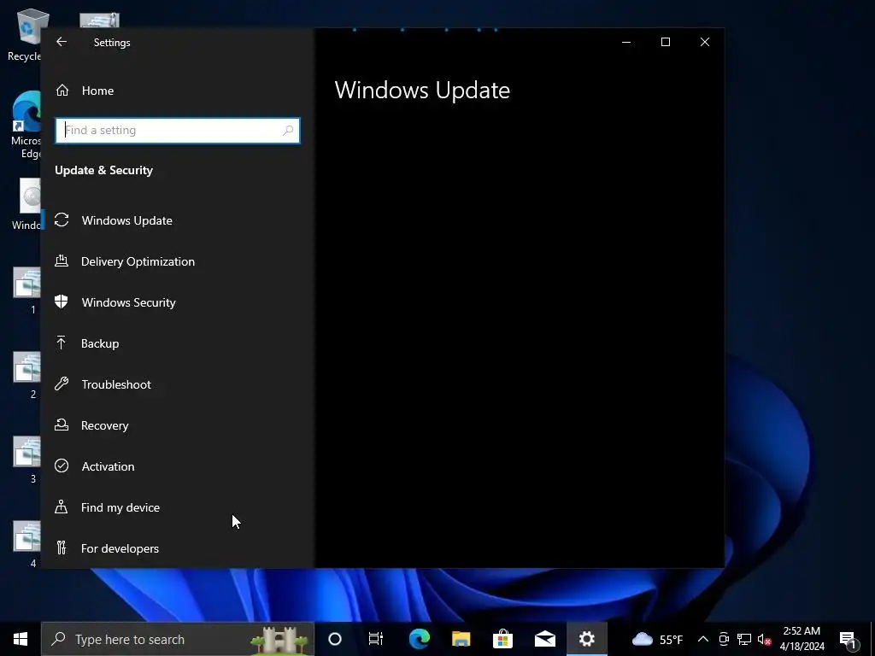Image resolution: width=875 pixels, height=656 pixels.
Task: Click the Windows Update page heading
Action: 422,91
